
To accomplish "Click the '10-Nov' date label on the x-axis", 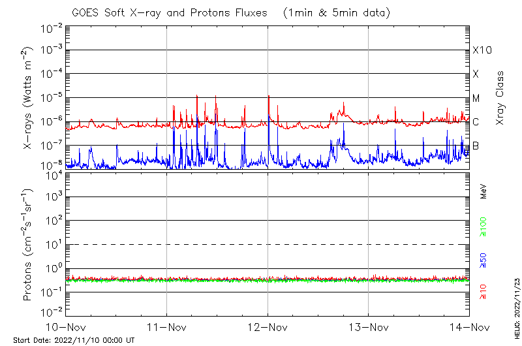I will click(66, 326).
